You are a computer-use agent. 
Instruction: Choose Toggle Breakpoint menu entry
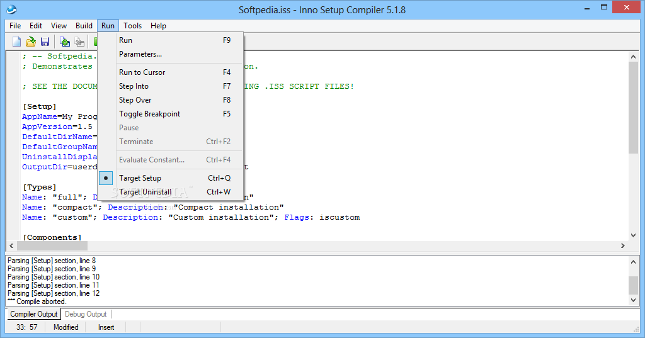(170, 114)
